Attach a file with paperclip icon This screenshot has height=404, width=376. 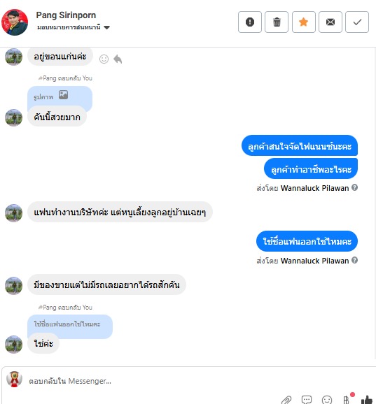(x=286, y=400)
